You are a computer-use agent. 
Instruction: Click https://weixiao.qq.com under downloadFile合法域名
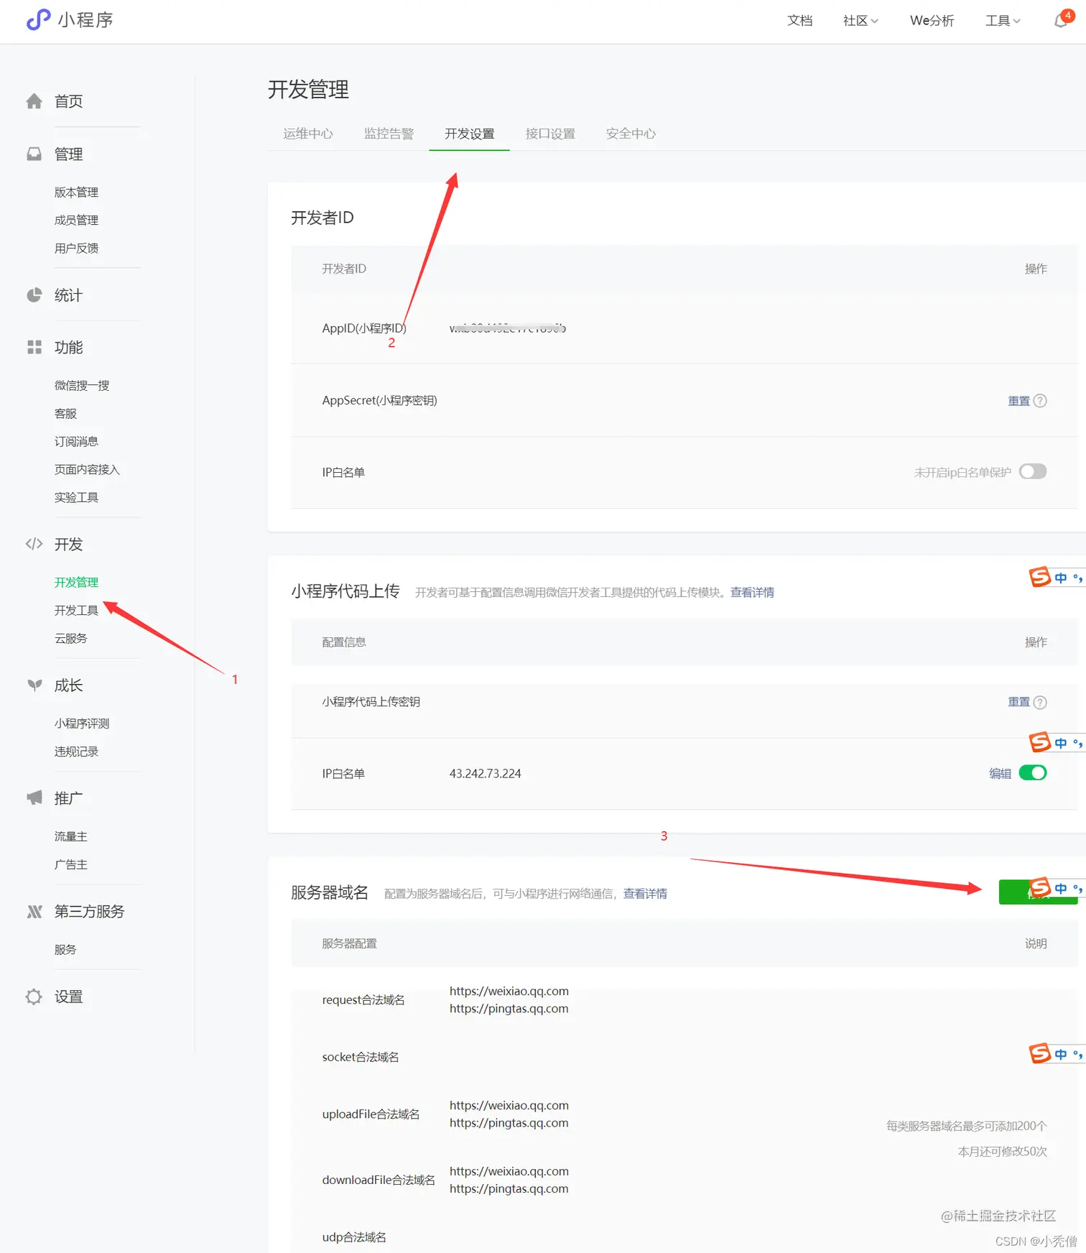[x=509, y=1171]
